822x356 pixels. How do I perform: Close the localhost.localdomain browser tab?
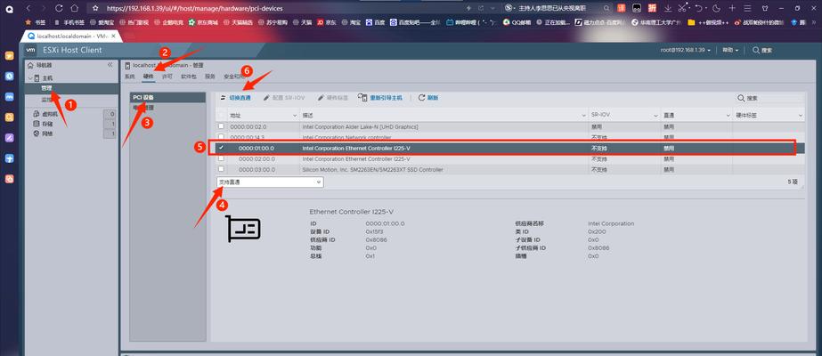[x=114, y=36]
